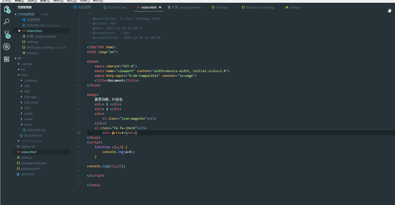This screenshot has width=395, height=205.
Task: Open README.md inside tools folder
Action: [x=36, y=130]
